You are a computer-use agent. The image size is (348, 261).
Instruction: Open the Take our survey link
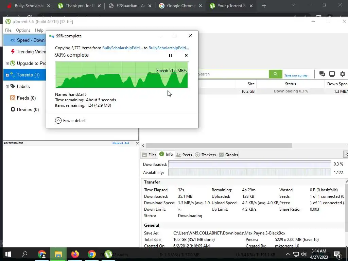point(296,75)
